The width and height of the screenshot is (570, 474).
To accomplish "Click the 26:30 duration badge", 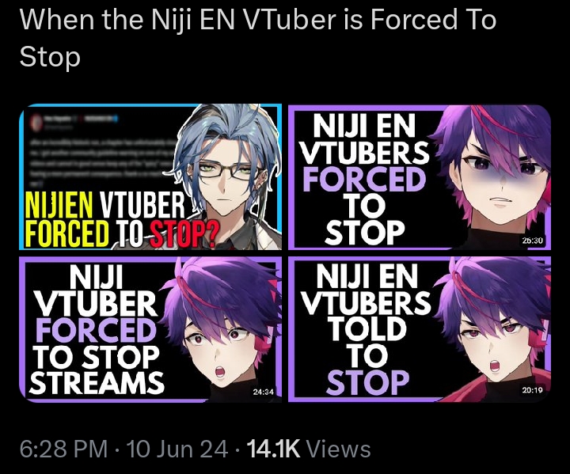I will pos(532,241).
